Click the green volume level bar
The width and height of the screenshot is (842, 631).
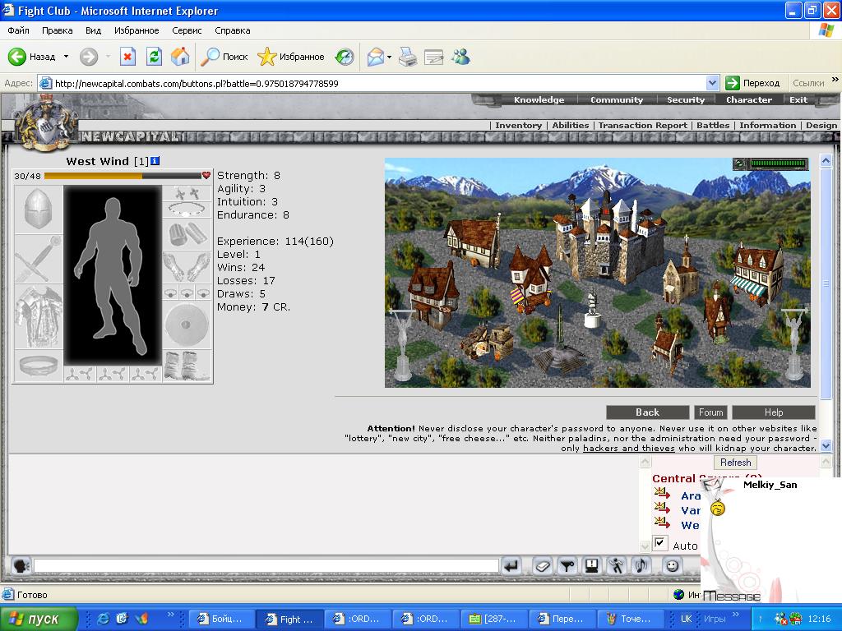pos(779,164)
